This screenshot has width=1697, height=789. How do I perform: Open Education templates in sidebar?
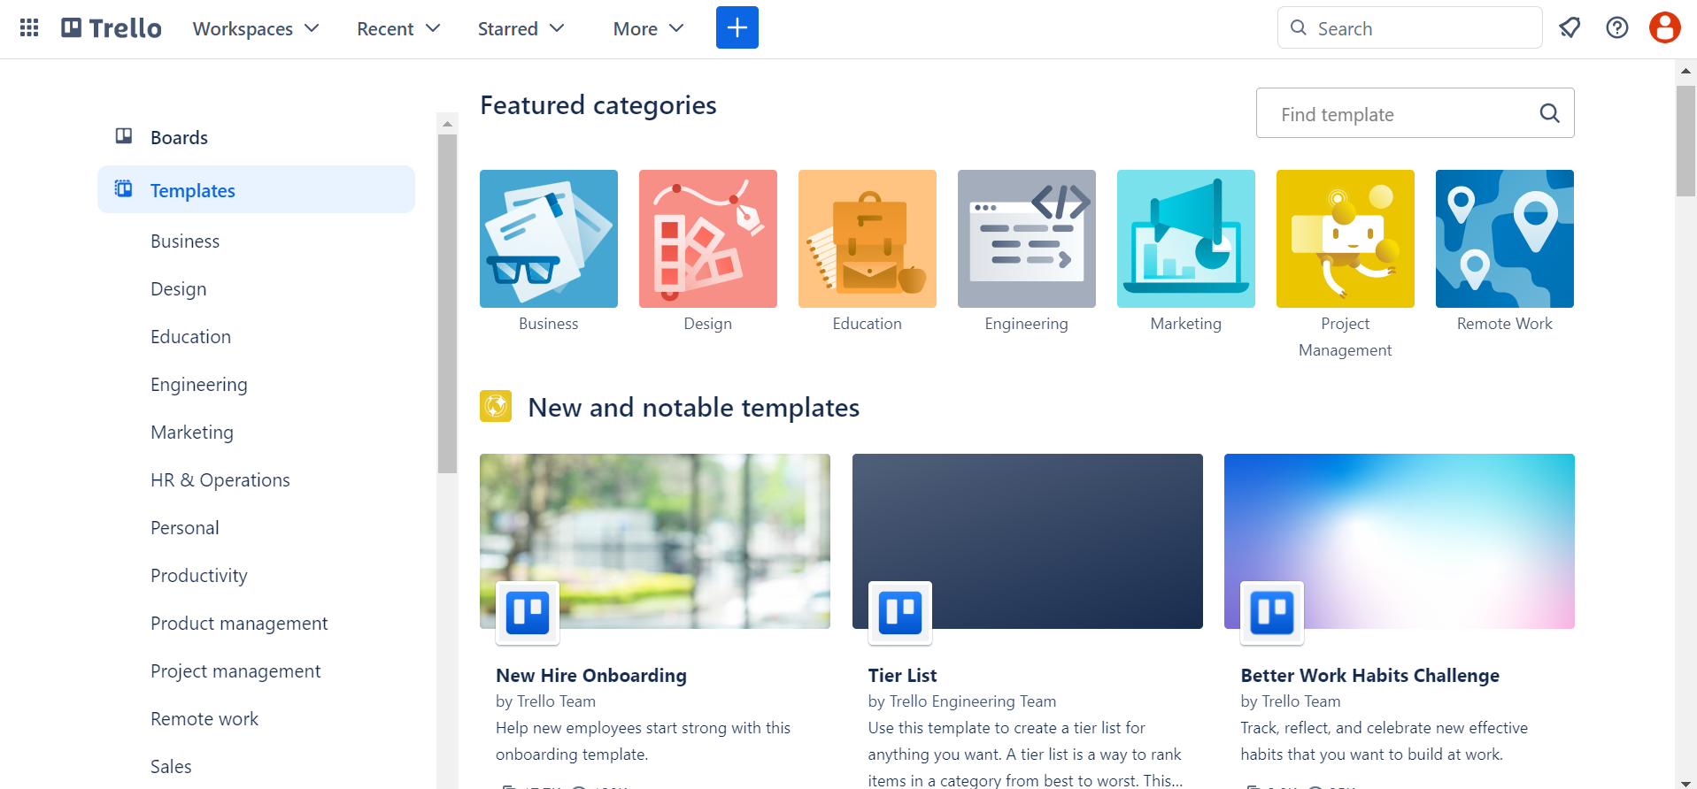point(190,337)
